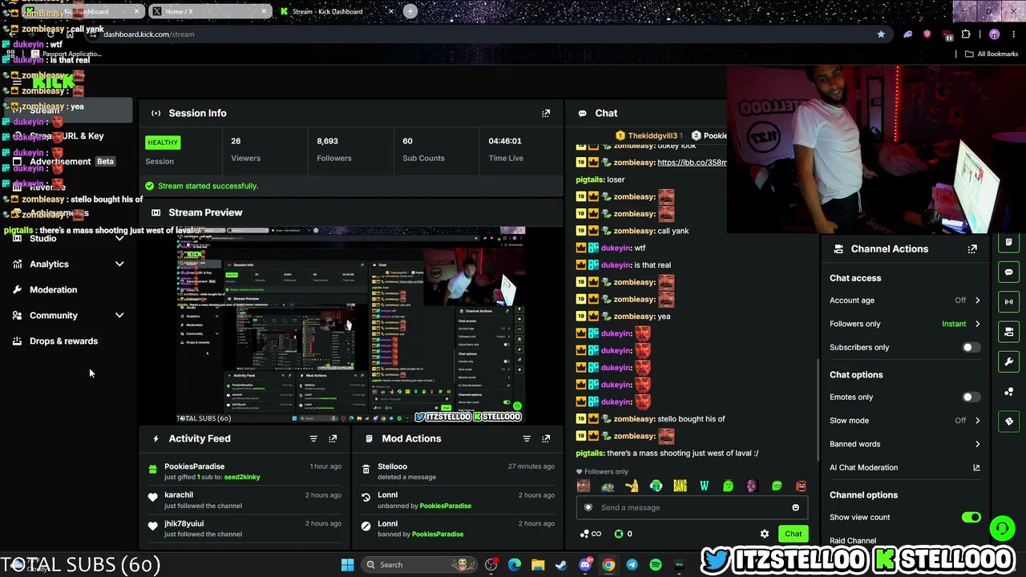The image size is (1026, 577).
Task: Open File Explorer from the taskbar
Action: point(538,565)
